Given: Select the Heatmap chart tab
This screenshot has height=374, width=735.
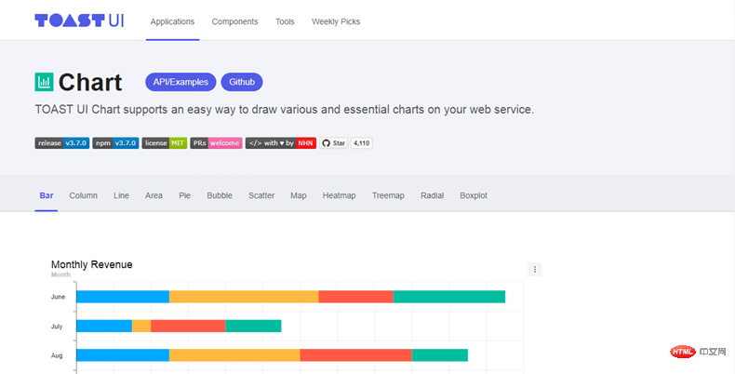Looking at the screenshot, I should click(x=339, y=195).
